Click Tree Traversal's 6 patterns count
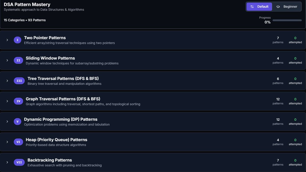 pyautogui.click(x=278, y=81)
